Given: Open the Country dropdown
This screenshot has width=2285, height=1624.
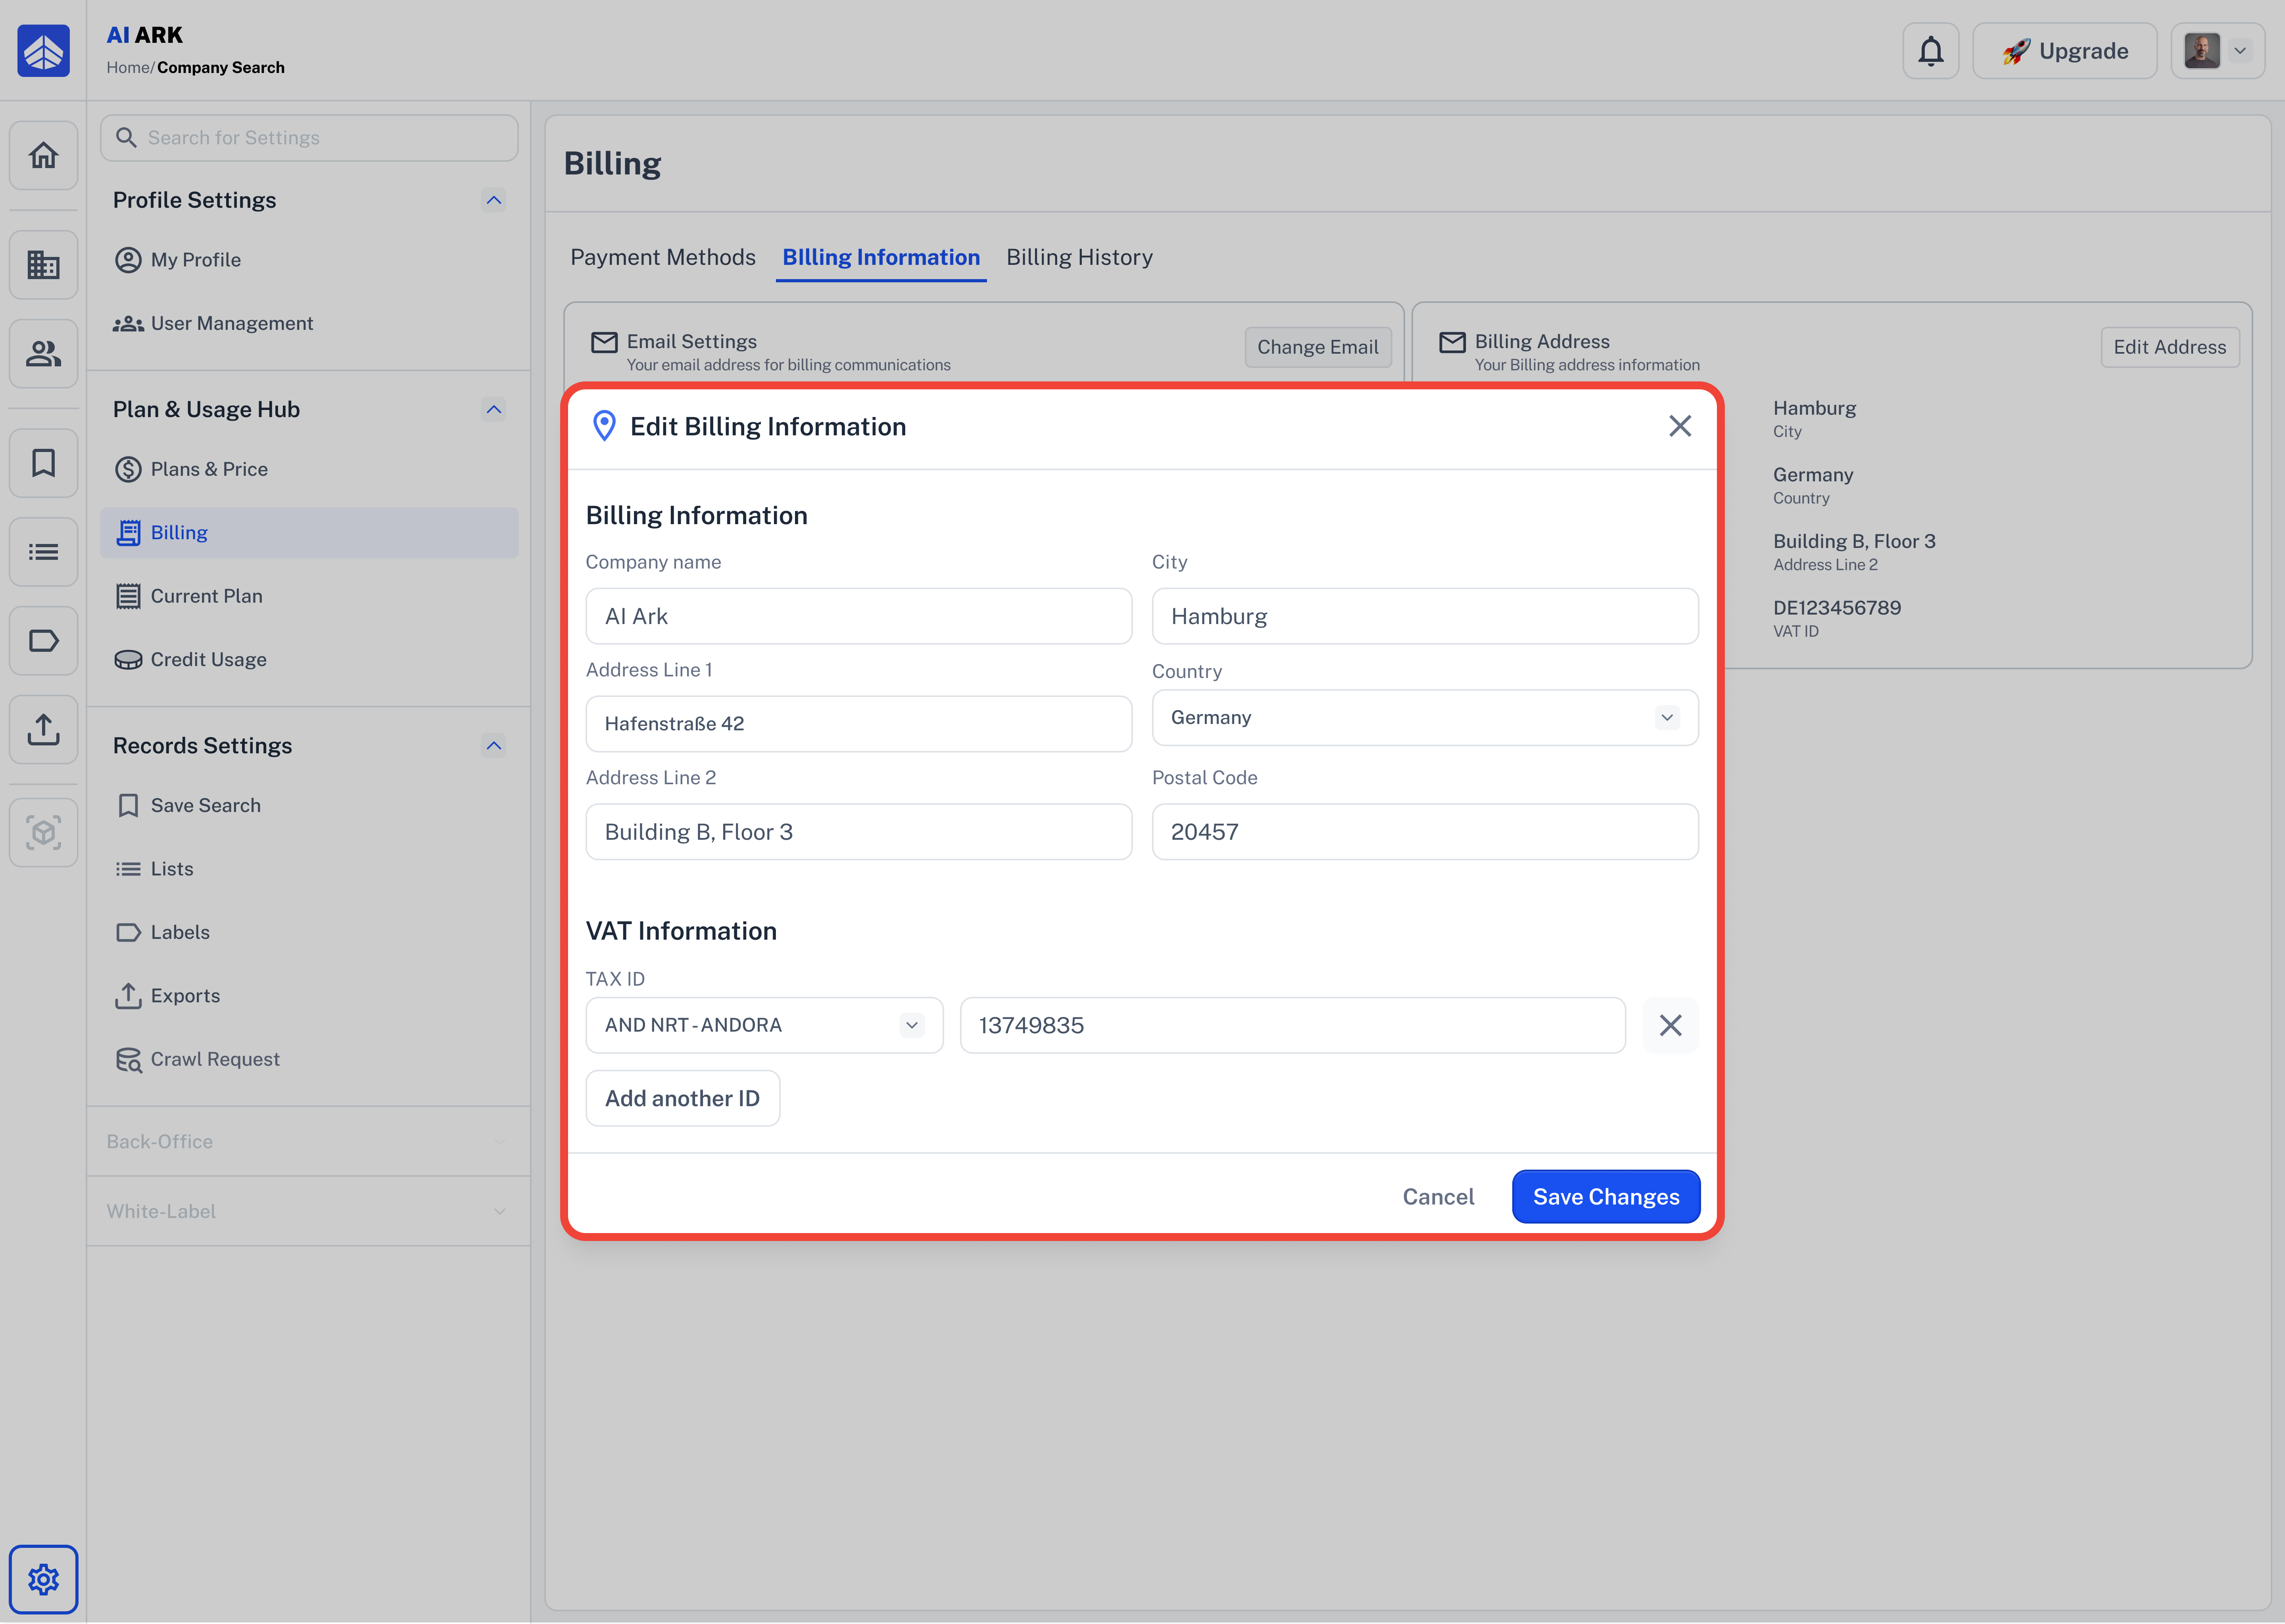Looking at the screenshot, I should (x=1425, y=717).
